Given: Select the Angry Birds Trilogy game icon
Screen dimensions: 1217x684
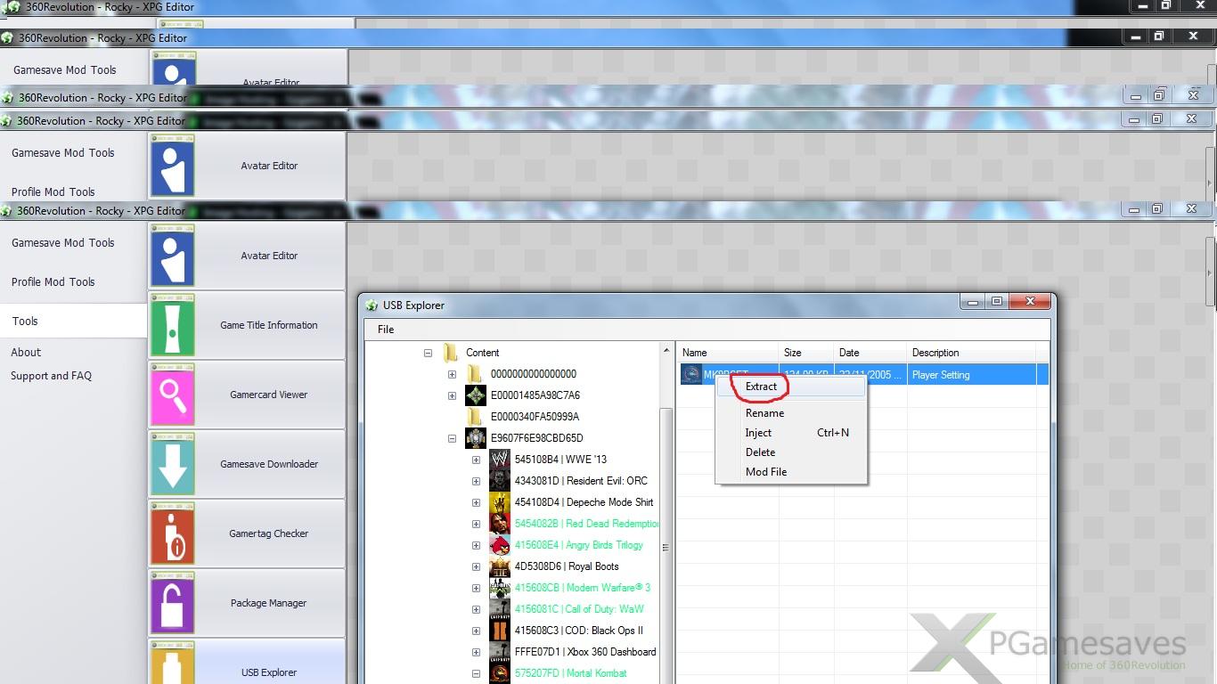Looking at the screenshot, I should [500, 545].
